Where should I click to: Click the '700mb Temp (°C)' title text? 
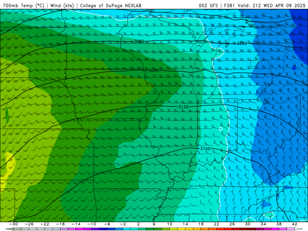[23, 5]
